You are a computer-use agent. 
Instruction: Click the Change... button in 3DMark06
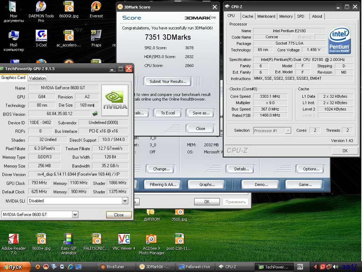[x=161, y=169]
